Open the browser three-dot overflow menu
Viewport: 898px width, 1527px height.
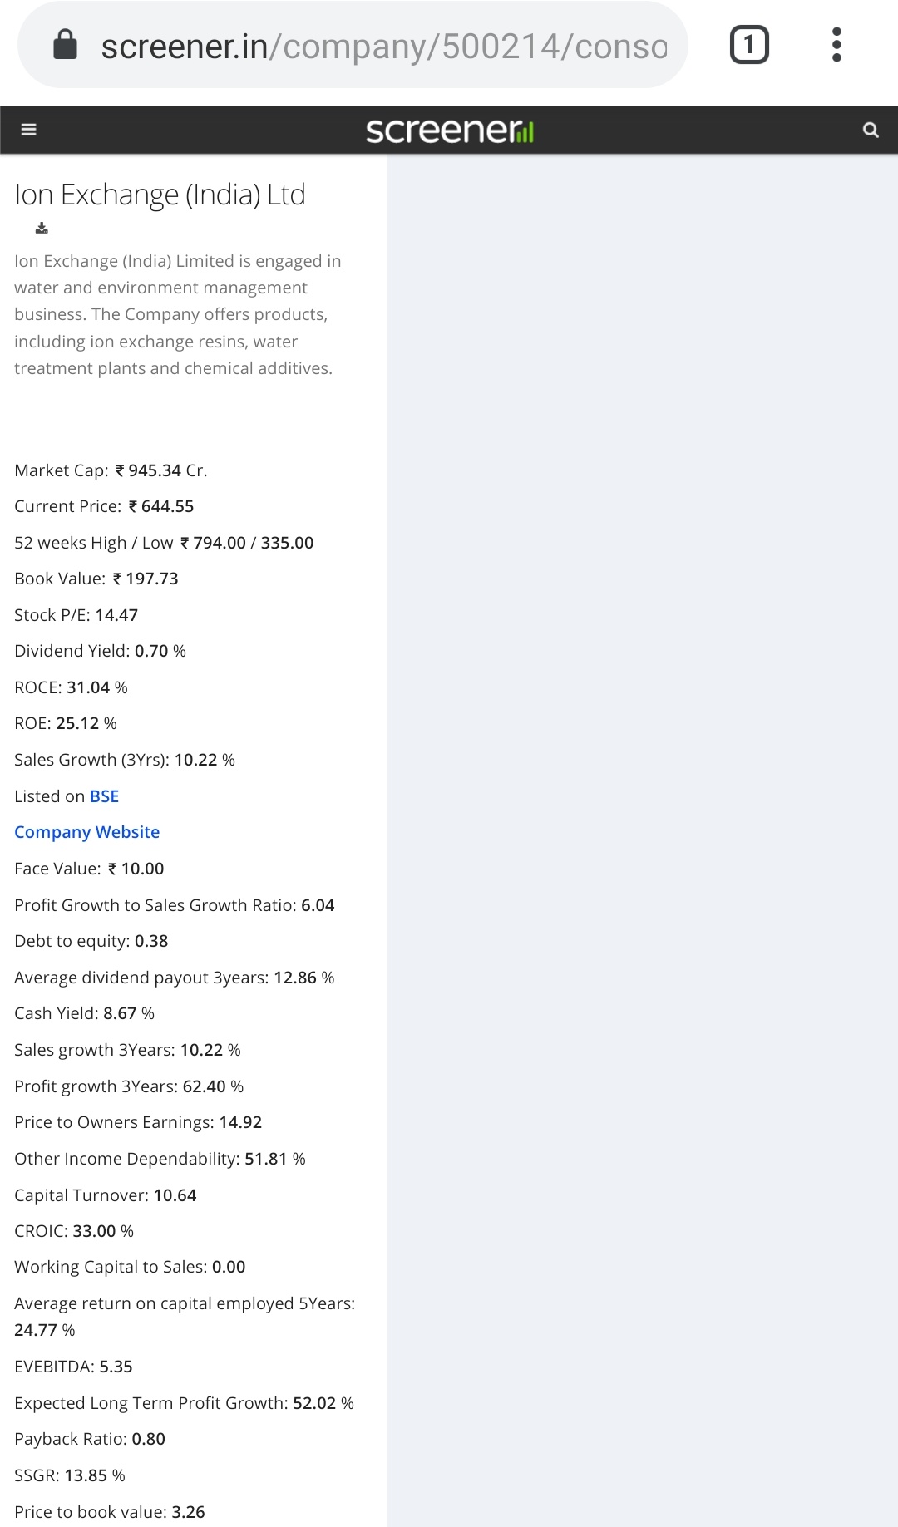coord(836,45)
